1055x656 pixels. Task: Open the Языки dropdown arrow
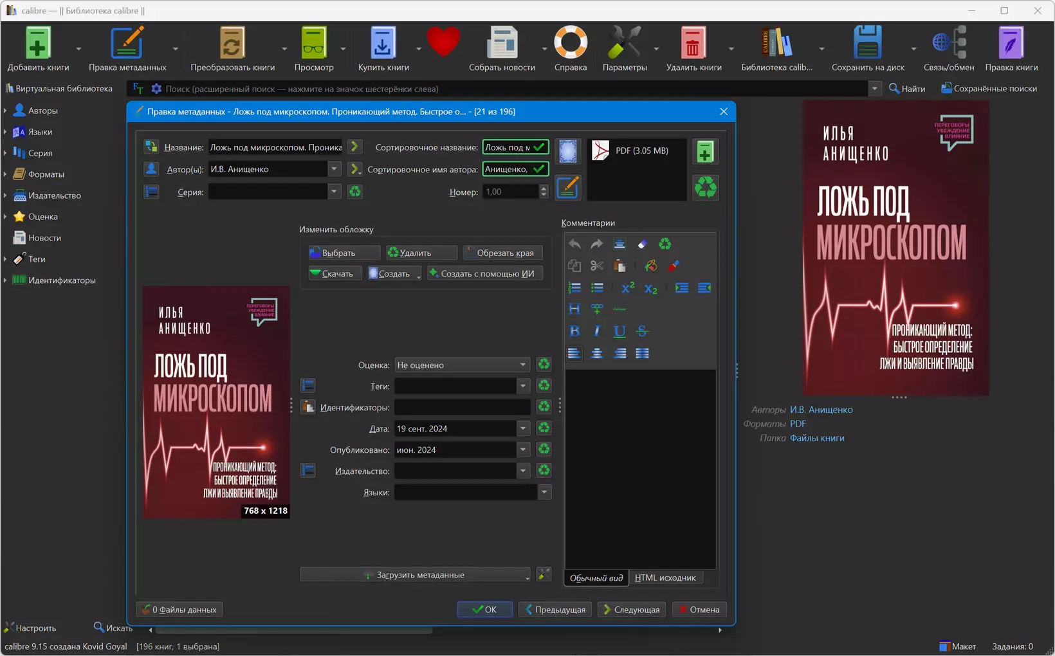[x=544, y=492]
